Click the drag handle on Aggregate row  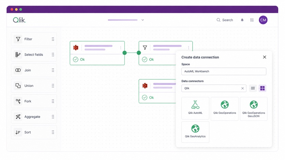point(53,117)
